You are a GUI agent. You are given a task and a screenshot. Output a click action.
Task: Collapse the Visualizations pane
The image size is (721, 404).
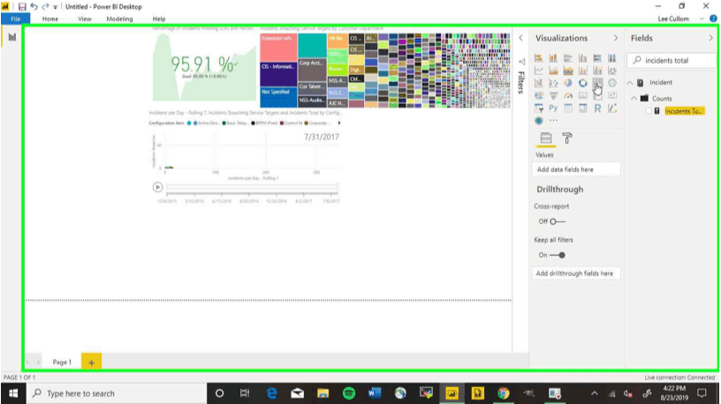tap(616, 38)
